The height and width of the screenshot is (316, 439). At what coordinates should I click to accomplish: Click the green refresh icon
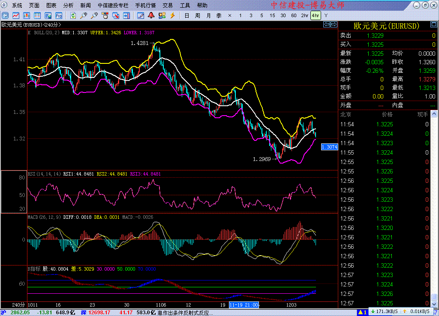pyautogui.click(x=73, y=15)
